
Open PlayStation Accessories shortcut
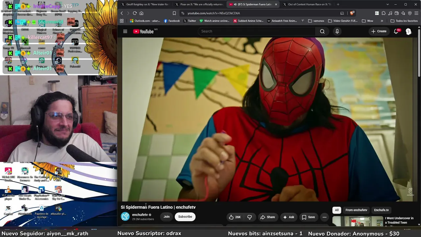point(41,193)
